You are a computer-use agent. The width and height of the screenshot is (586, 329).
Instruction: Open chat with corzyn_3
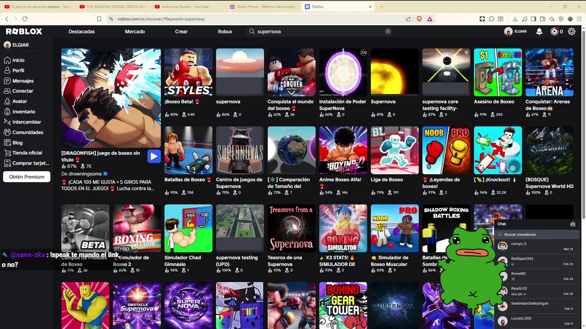point(537,246)
